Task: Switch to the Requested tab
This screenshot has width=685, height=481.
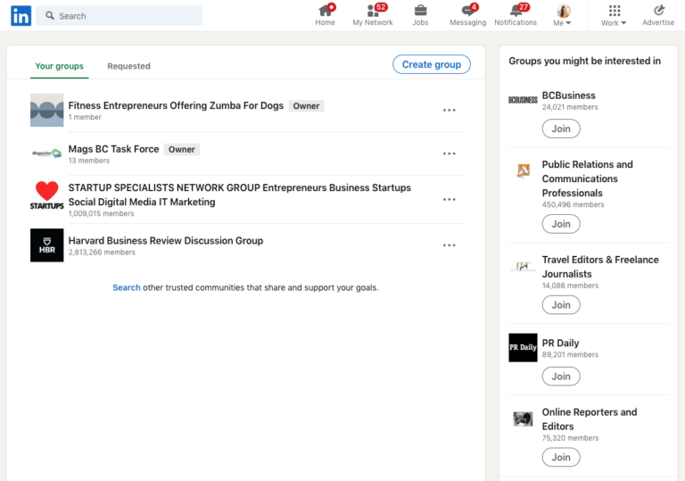Action: tap(128, 66)
